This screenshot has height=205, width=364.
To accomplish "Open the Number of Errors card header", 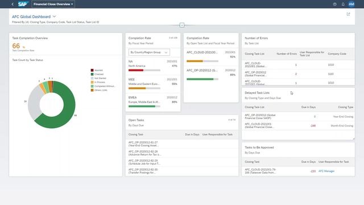I will coord(298,40).
